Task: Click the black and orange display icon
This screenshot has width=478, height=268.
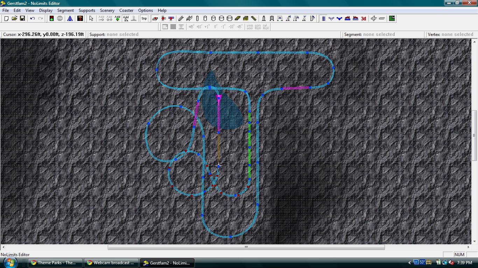Action: (80, 18)
